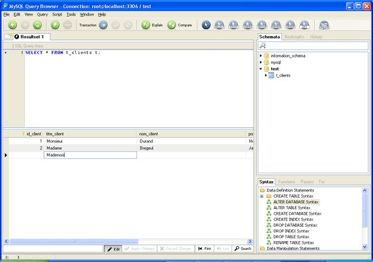Click the Compare results button
The height and width of the screenshot is (262, 373).
coord(179,25)
